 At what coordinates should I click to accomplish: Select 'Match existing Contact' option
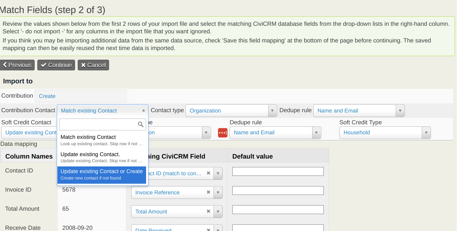pyautogui.click(x=102, y=140)
